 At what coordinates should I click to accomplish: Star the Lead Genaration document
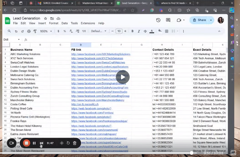tap(46, 19)
